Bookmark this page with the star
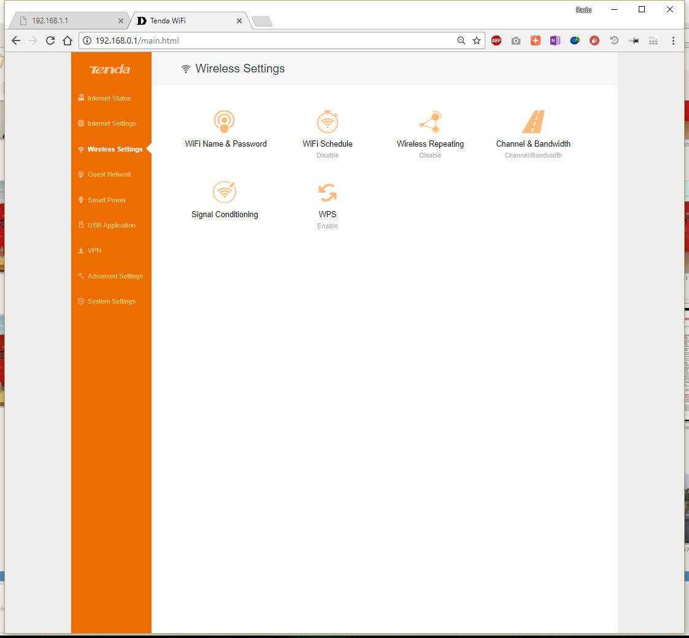The height and width of the screenshot is (638, 689). [x=476, y=40]
